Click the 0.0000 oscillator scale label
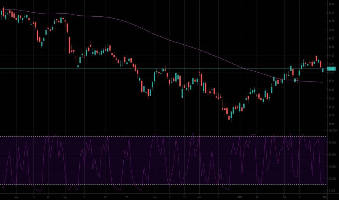The height and width of the screenshot is (200, 339). (x=333, y=191)
